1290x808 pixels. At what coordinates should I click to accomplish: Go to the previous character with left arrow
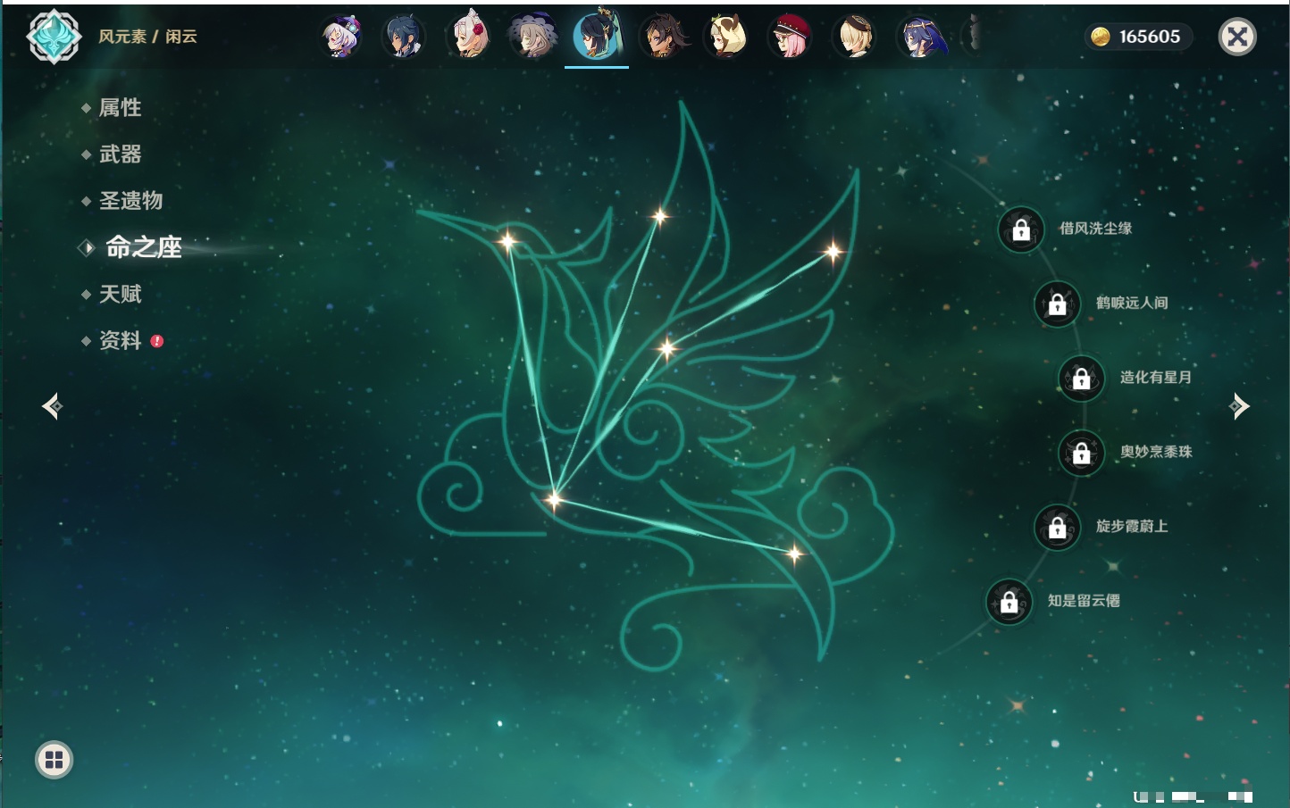[52, 406]
